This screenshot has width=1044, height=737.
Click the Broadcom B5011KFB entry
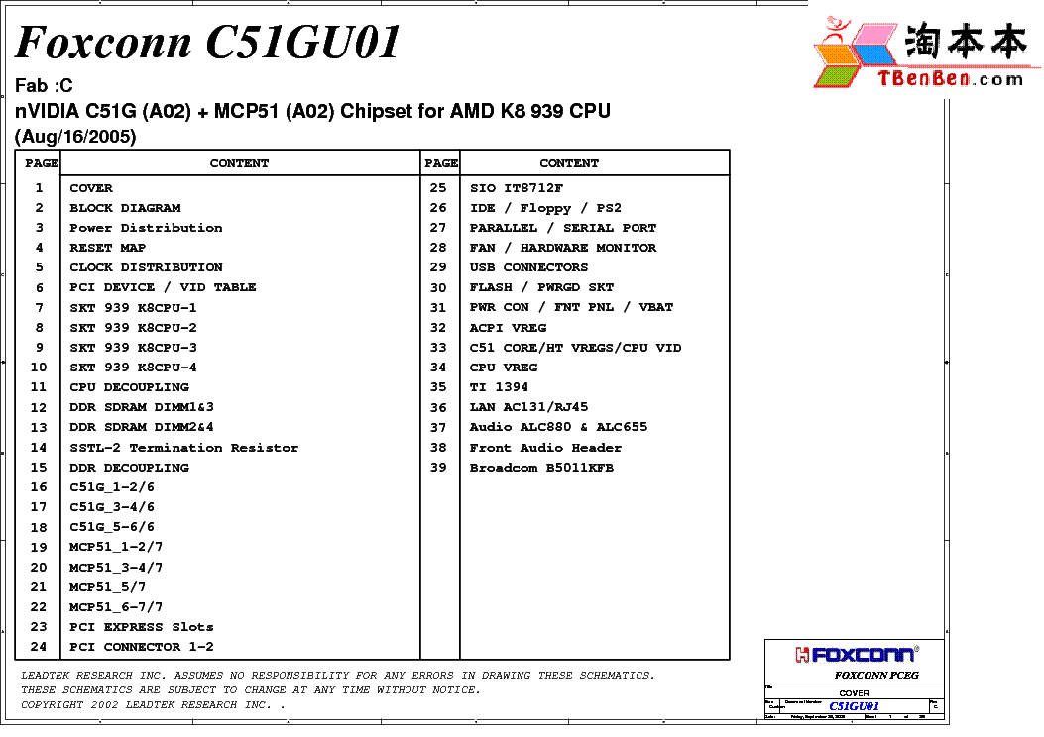[541, 468]
